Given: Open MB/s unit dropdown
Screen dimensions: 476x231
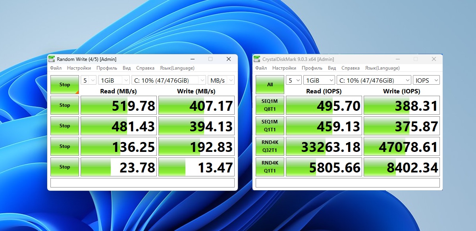Looking at the screenshot, I should click(x=221, y=80).
